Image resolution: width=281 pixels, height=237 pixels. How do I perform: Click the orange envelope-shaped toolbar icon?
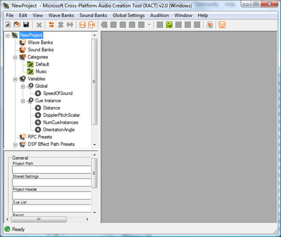82,25
